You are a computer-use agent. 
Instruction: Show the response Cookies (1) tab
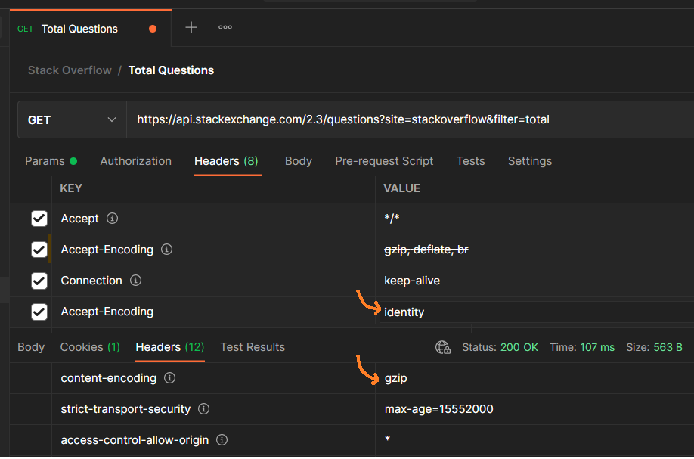click(x=90, y=347)
